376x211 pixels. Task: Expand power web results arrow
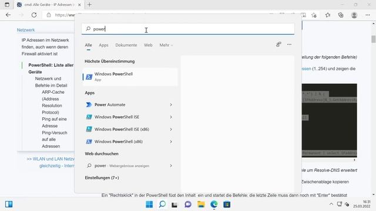point(171,165)
